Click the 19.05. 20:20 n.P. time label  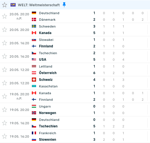(x=19, y=96)
